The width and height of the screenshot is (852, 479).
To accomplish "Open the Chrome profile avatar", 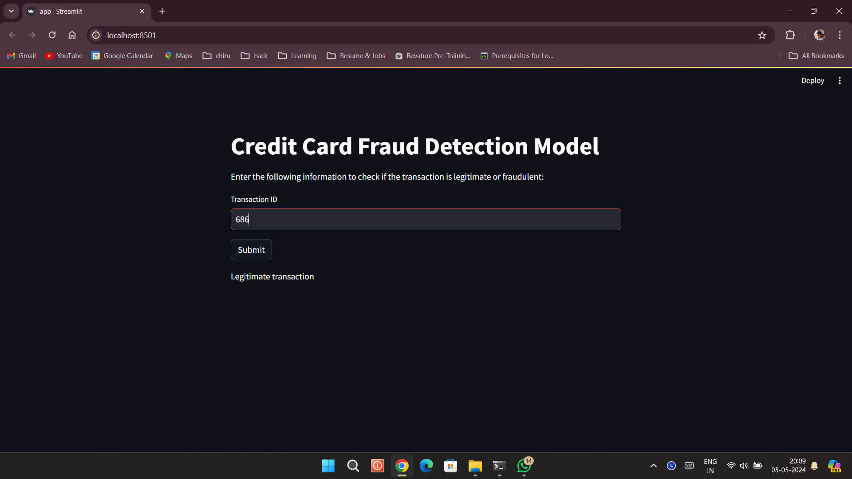I will click(820, 35).
